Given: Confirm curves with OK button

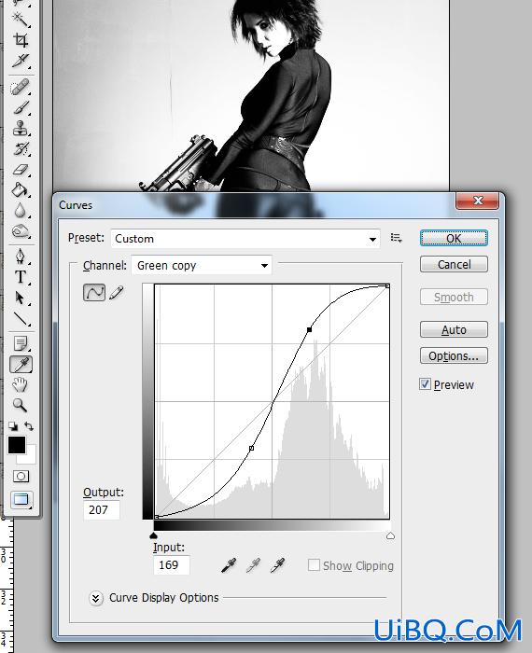Looking at the screenshot, I should click(x=454, y=238).
